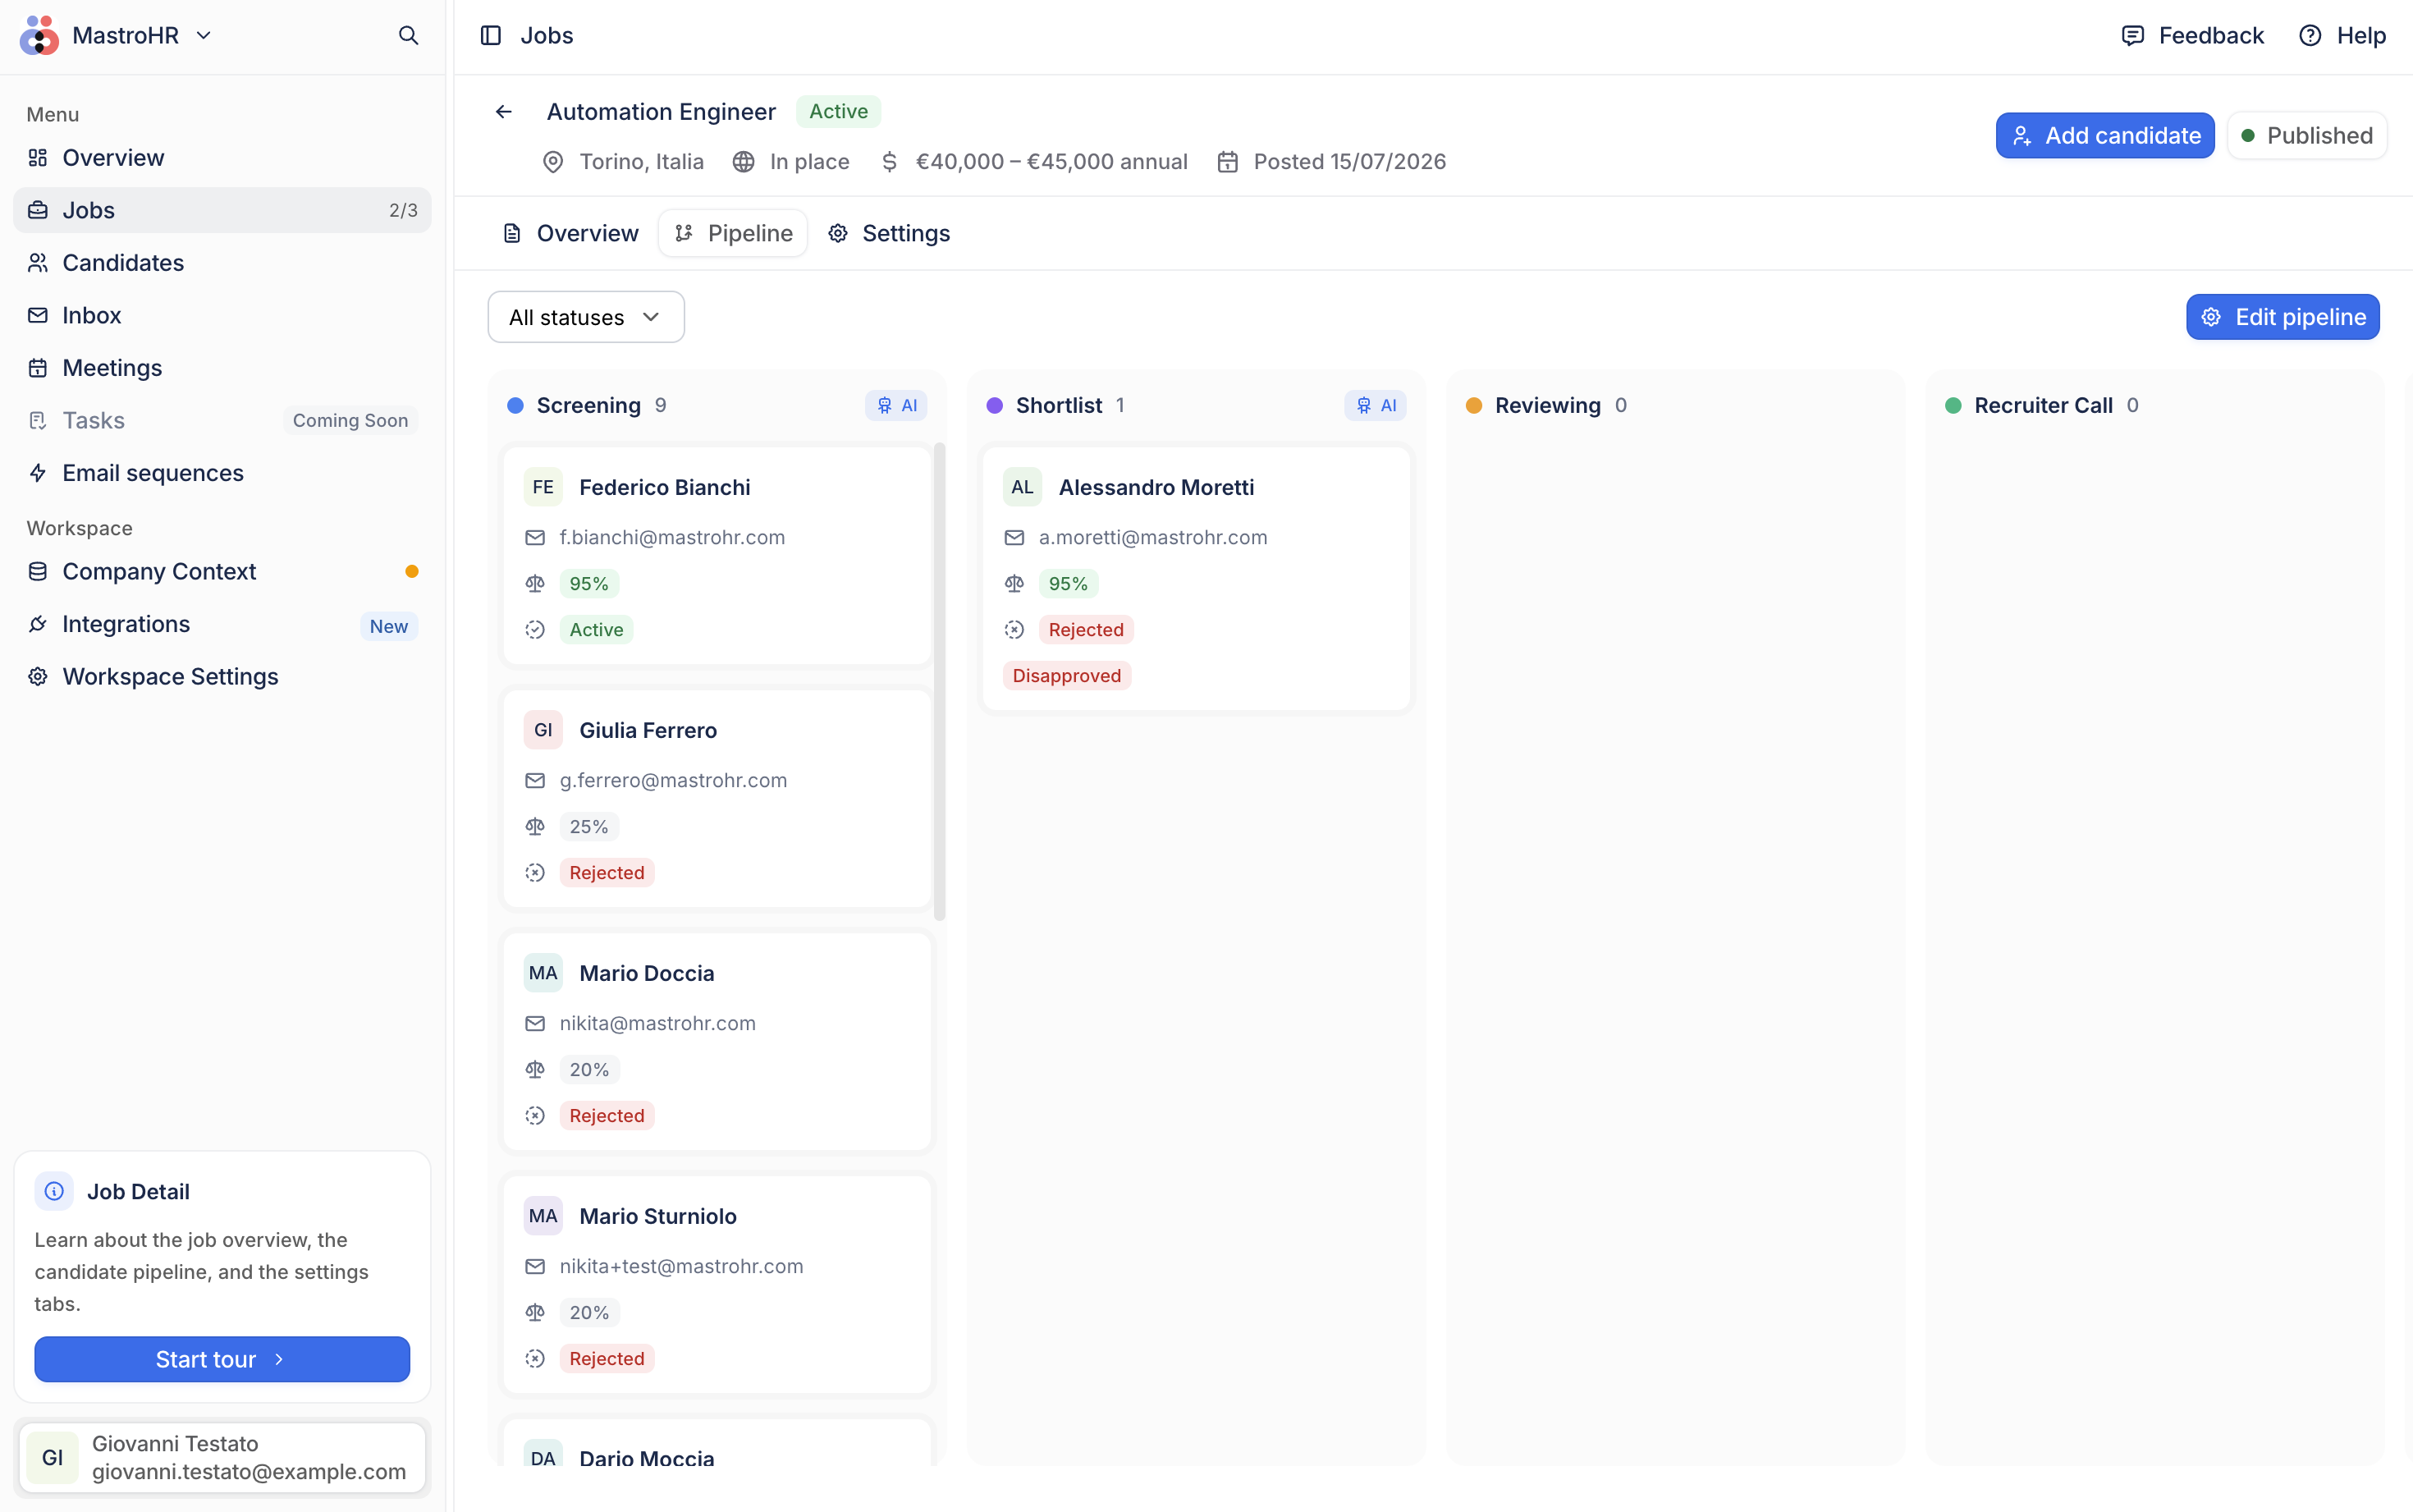Click the orange Reviewing stage color dot
Image resolution: width=2413 pixels, height=1512 pixels.
point(1473,406)
